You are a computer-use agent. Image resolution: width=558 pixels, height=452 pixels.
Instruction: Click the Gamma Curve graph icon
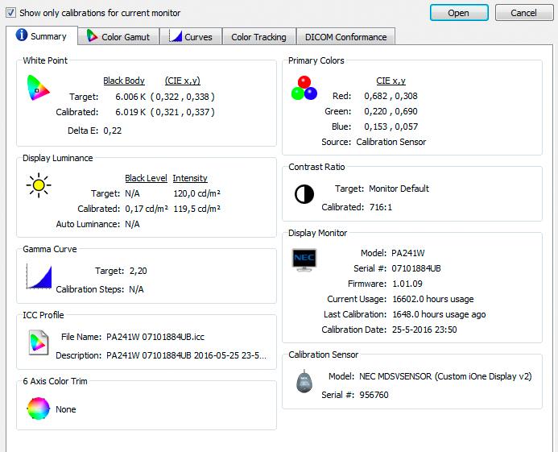(x=39, y=276)
